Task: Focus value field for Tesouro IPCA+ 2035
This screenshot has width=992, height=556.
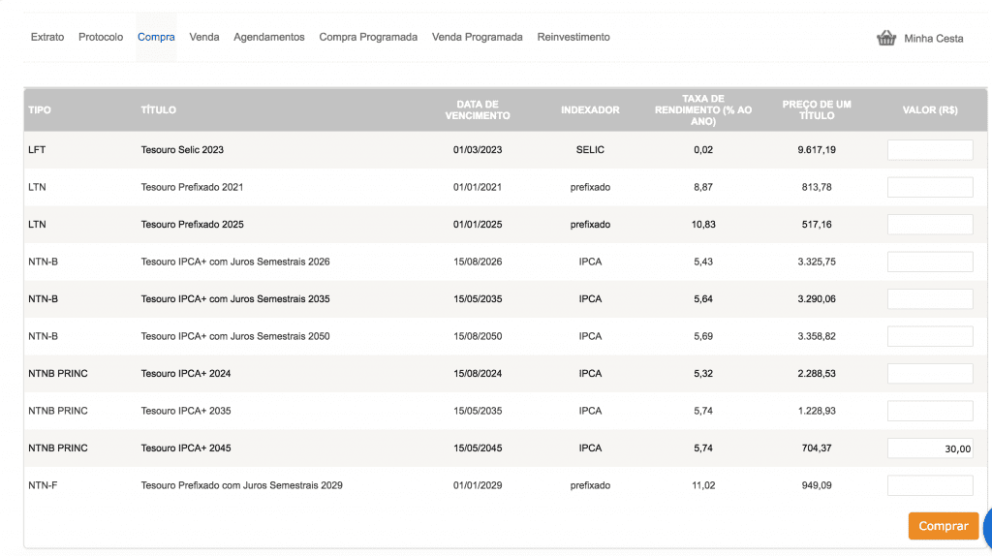Action: coord(930,411)
